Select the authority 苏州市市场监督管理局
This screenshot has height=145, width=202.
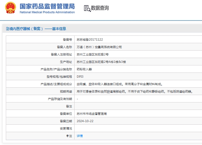[92, 114]
